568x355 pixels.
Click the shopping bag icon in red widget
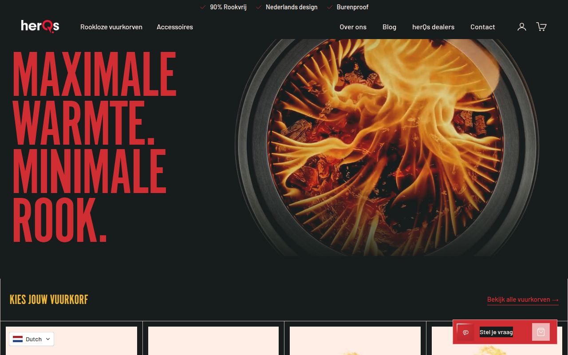pos(541,332)
